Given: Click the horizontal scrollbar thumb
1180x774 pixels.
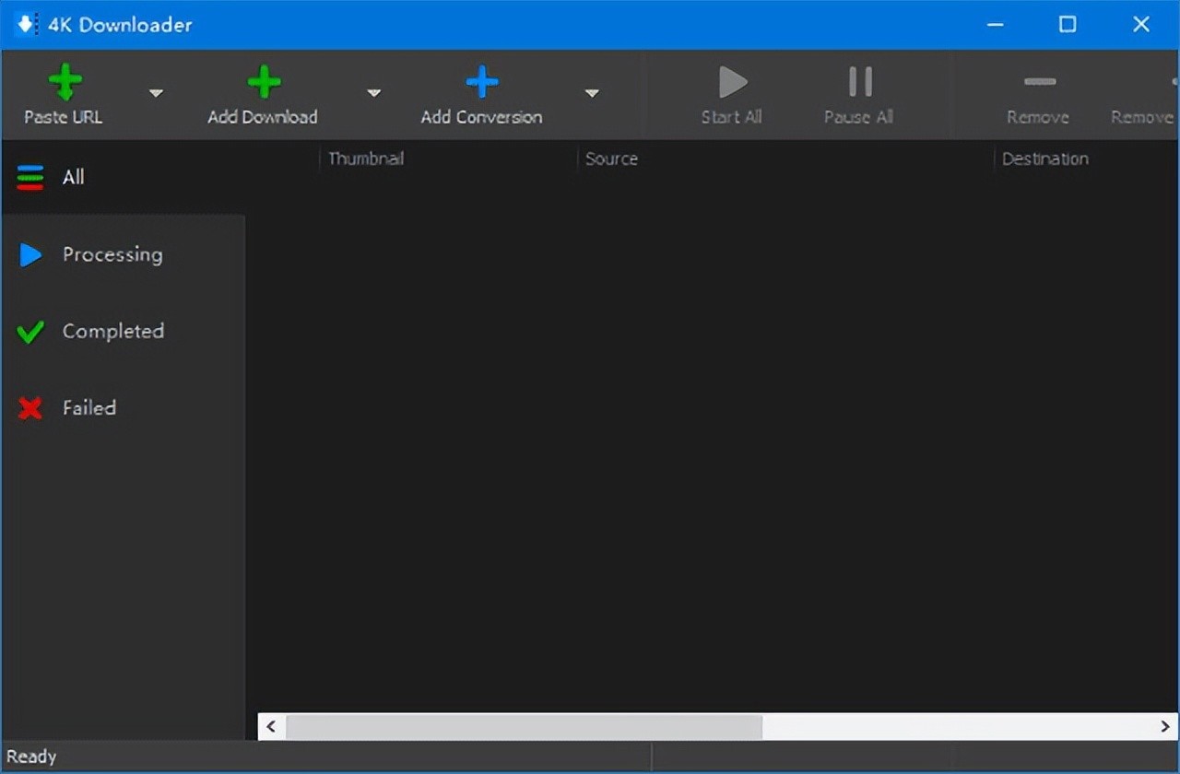Looking at the screenshot, I should (524, 727).
